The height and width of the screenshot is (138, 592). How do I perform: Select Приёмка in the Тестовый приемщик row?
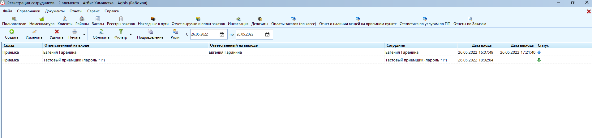[11, 60]
